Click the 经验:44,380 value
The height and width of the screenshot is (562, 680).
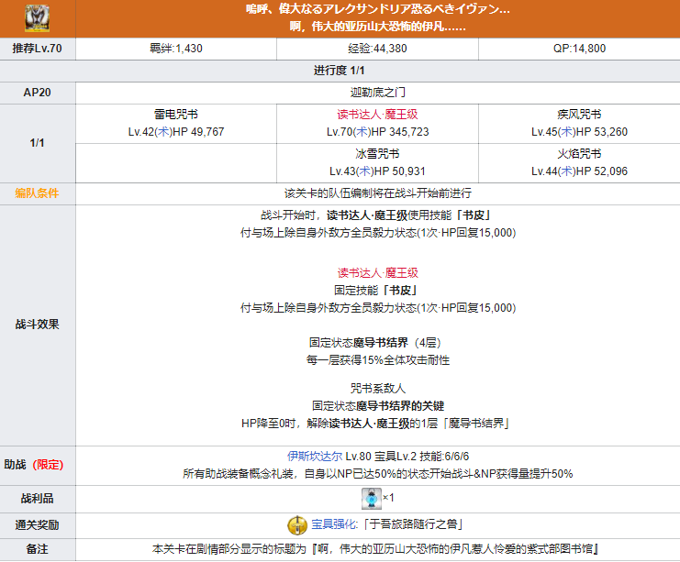pos(377,49)
